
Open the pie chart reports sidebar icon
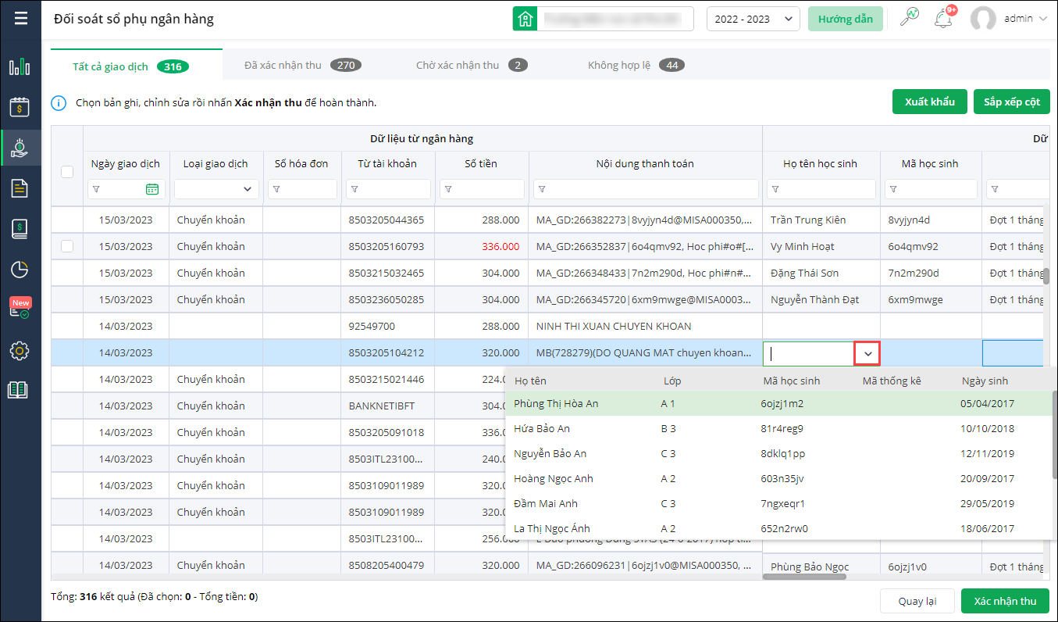coord(20,270)
